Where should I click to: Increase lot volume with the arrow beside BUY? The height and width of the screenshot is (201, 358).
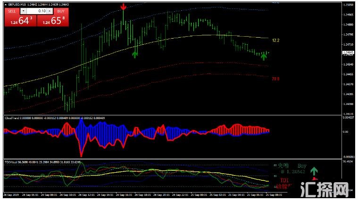[50, 11]
